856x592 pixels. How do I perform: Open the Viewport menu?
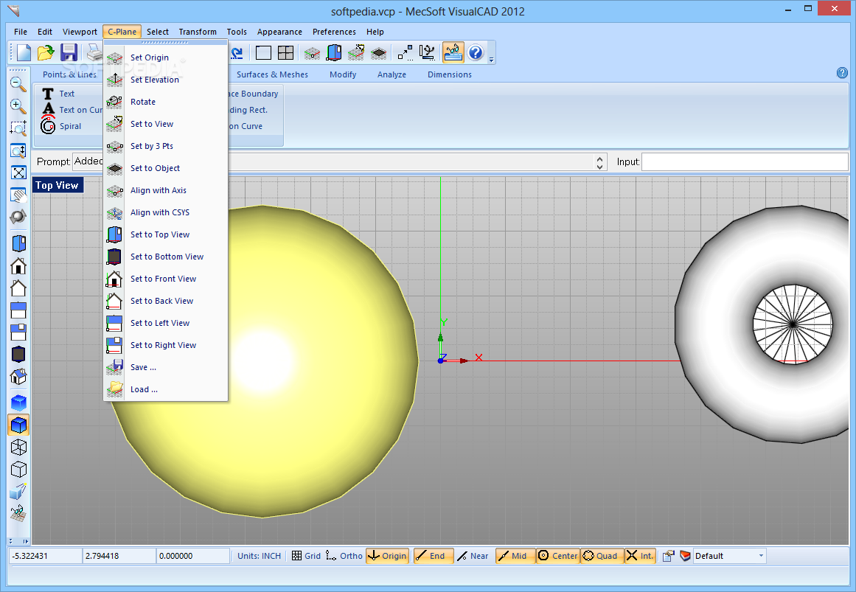80,32
